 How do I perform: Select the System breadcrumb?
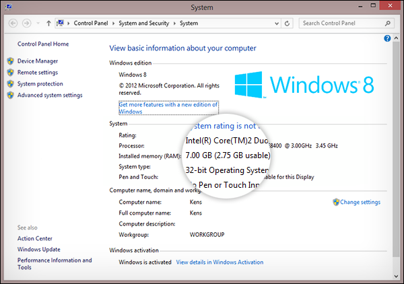189,23
